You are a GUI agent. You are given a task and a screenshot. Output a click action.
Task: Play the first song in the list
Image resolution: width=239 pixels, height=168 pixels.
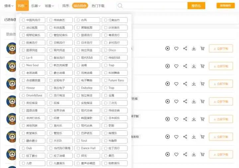pos(168,48)
